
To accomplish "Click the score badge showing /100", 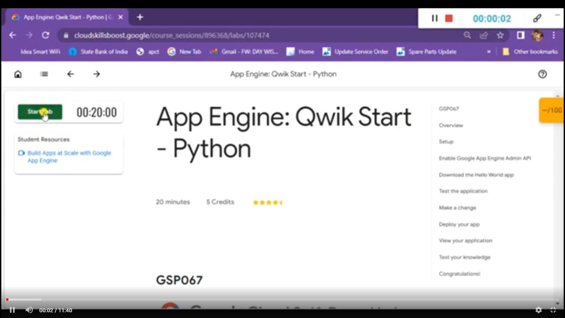I will pyautogui.click(x=551, y=110).
